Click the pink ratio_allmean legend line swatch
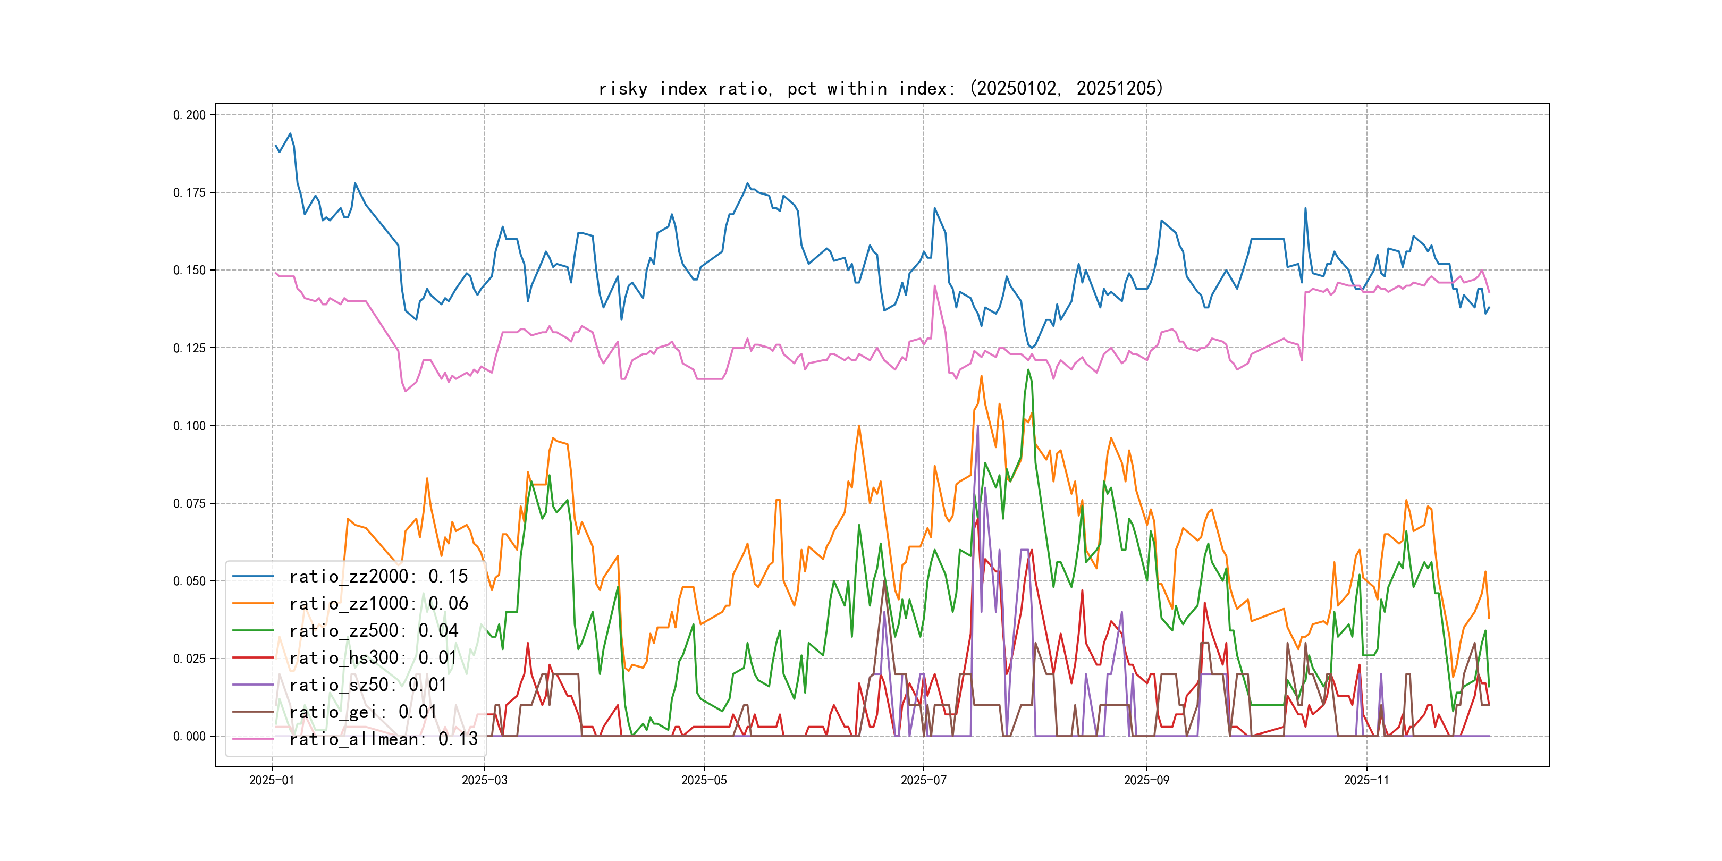This screenshot has height=861, width=1722. 254,739
